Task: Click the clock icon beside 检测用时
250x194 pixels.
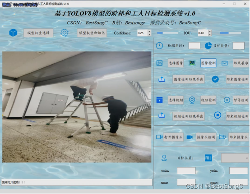Action: [x=159, y=46]
